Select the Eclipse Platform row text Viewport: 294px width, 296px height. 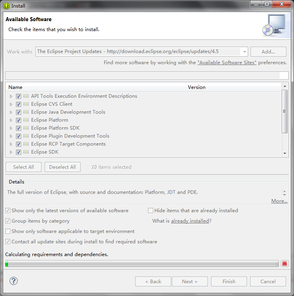[x=49, y=120]
